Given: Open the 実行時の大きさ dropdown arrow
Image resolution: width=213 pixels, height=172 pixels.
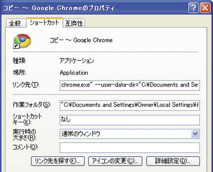Looking at the screenshot, I should click(195, 134).
